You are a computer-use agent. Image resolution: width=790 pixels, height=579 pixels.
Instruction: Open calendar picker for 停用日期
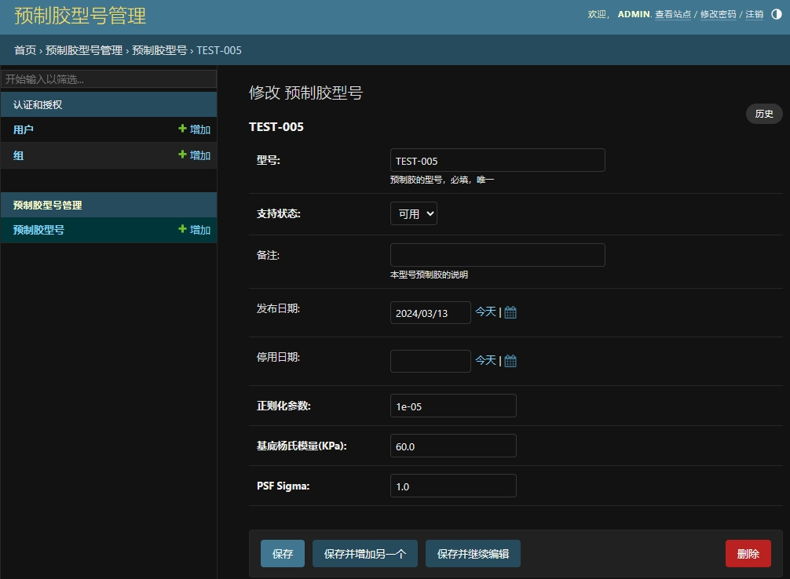click(510, 361)
